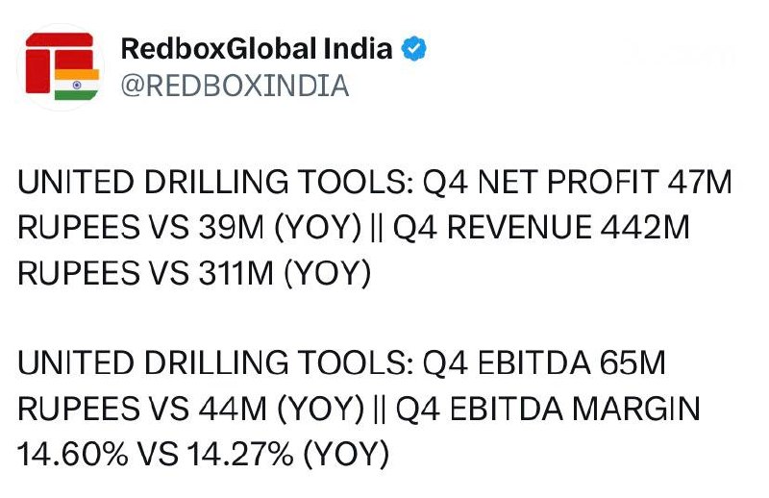769x498 pixels.
Task: Click 'UNITED DRILLING TOOLS' in the first paragraph
Action: coord(214,182)
